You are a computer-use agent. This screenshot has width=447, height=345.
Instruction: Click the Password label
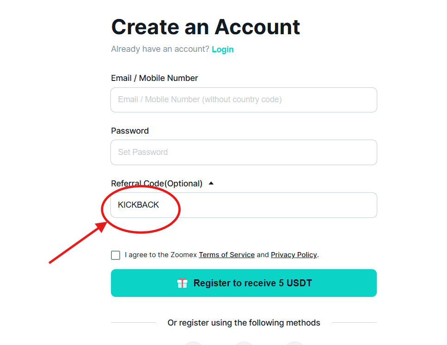[x=129, y=130]
